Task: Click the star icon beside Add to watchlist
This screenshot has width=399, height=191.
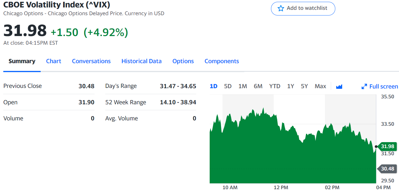Action: [x=281, y=8]
